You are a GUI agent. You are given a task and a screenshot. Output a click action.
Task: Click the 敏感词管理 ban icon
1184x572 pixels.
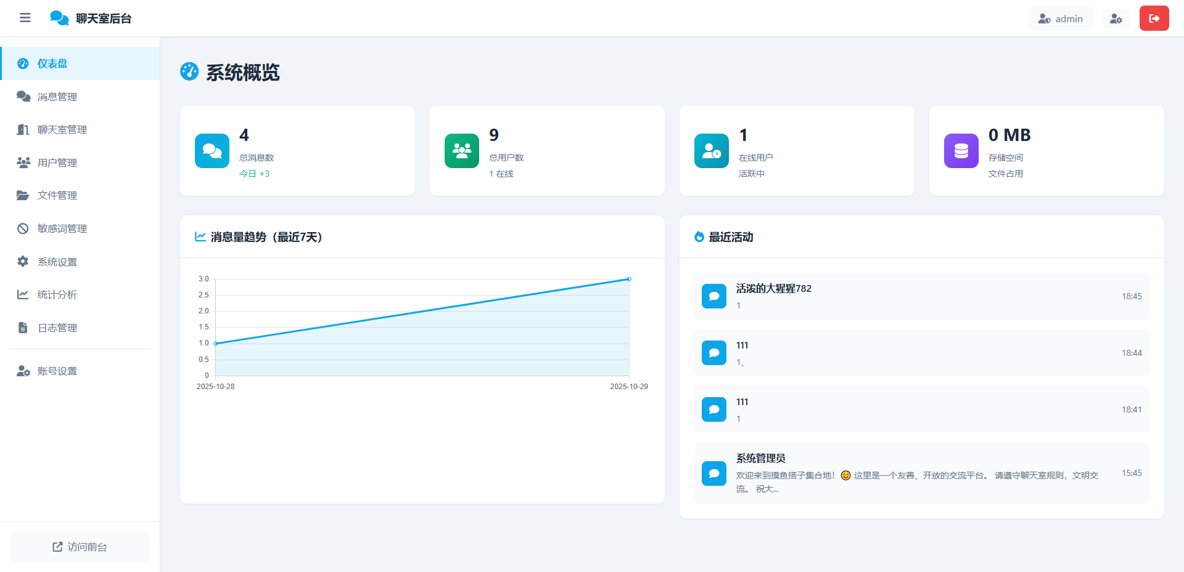(x=23, y=228)
